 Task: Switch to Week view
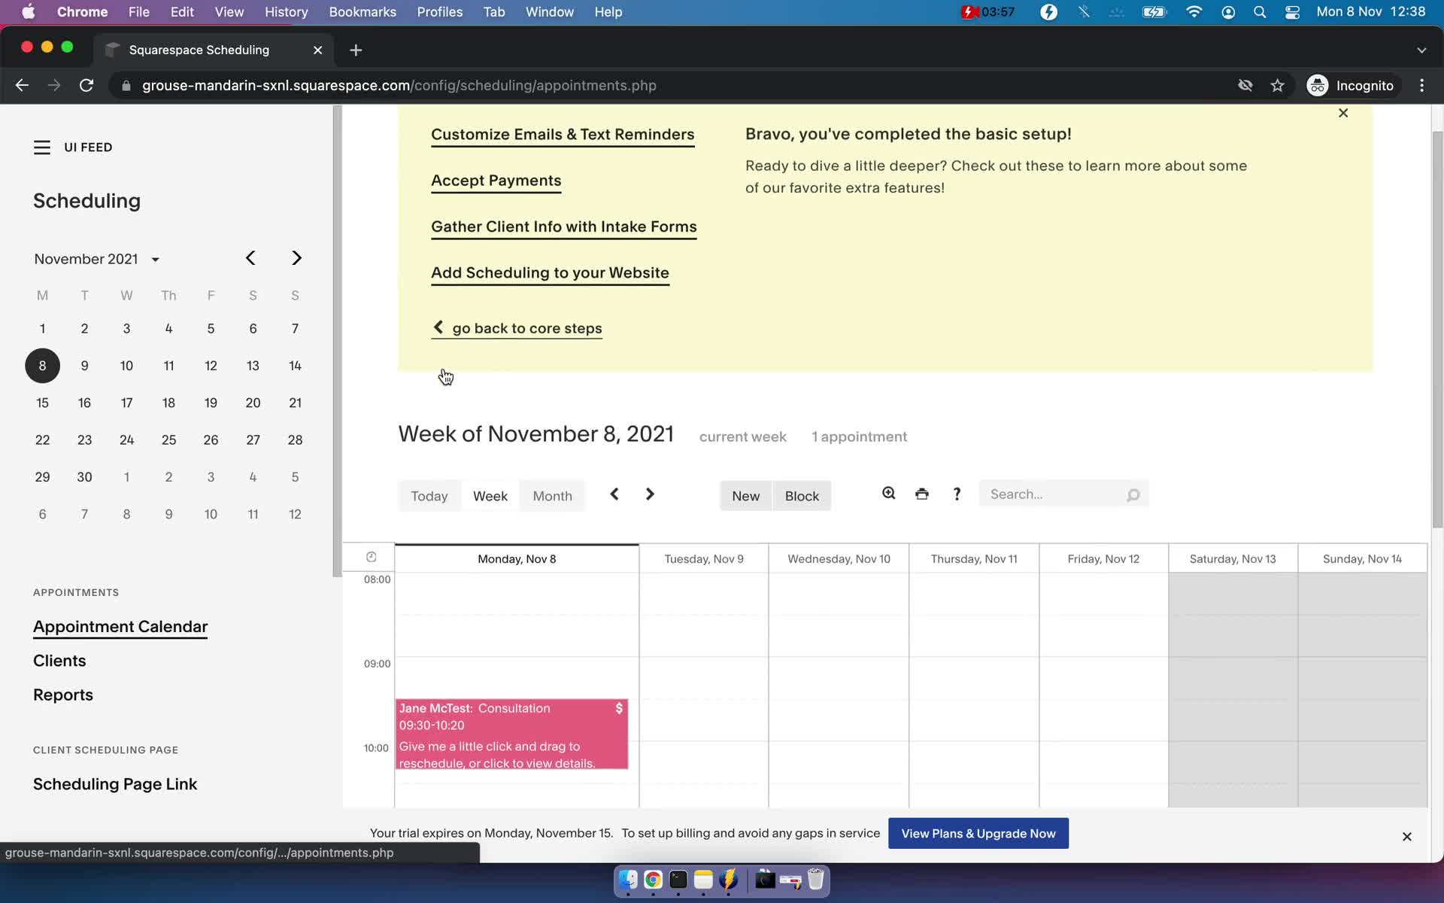[490, 496]
